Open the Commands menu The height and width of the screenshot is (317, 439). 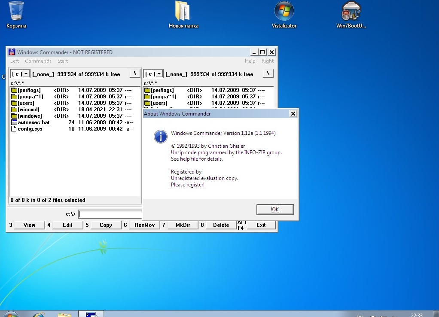[38, 61]
